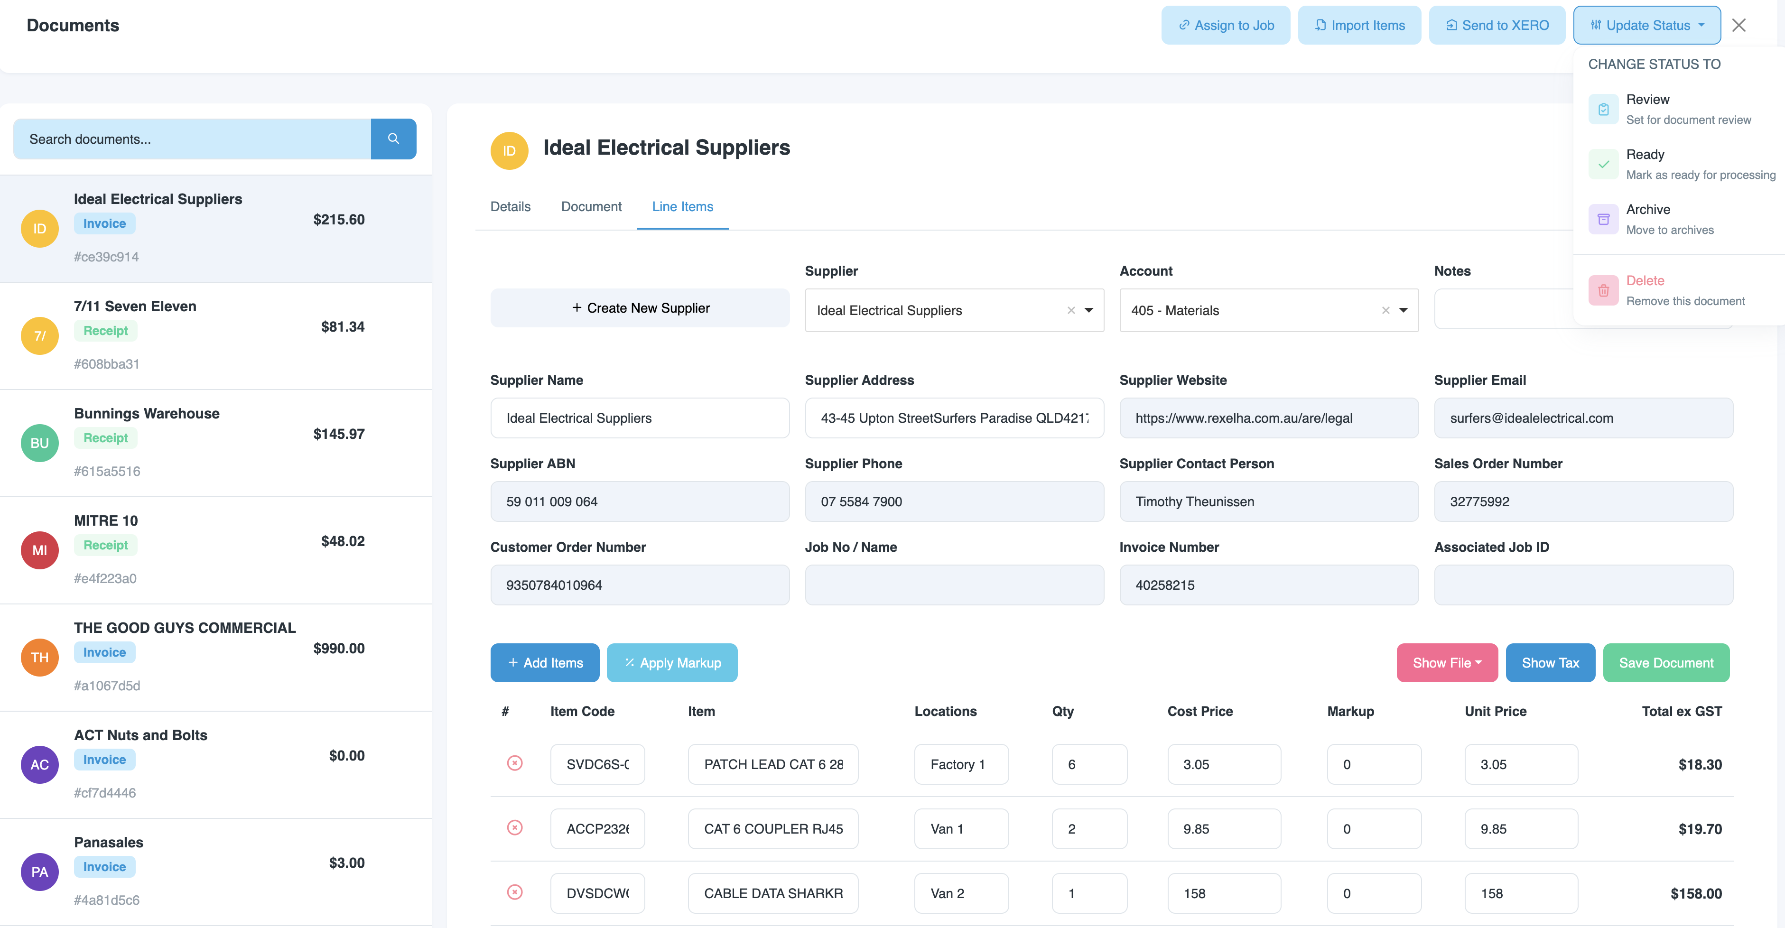
Task: Click the Save Document button
Action: (1665, 663)
